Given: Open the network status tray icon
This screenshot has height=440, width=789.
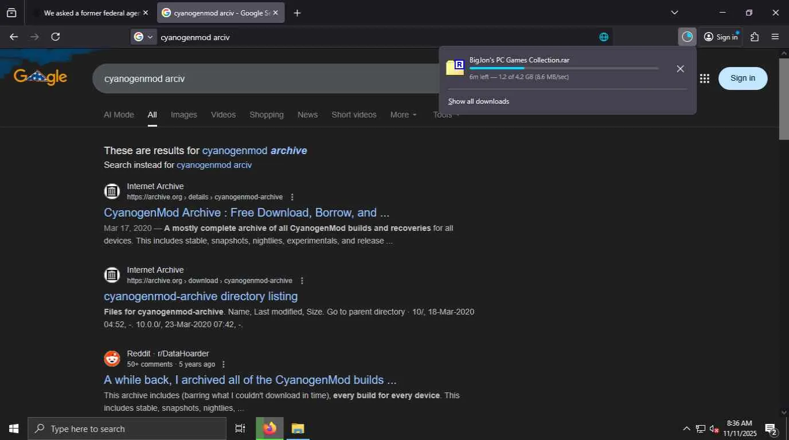Looking at the screenshot, I should [x=701, y=429].
